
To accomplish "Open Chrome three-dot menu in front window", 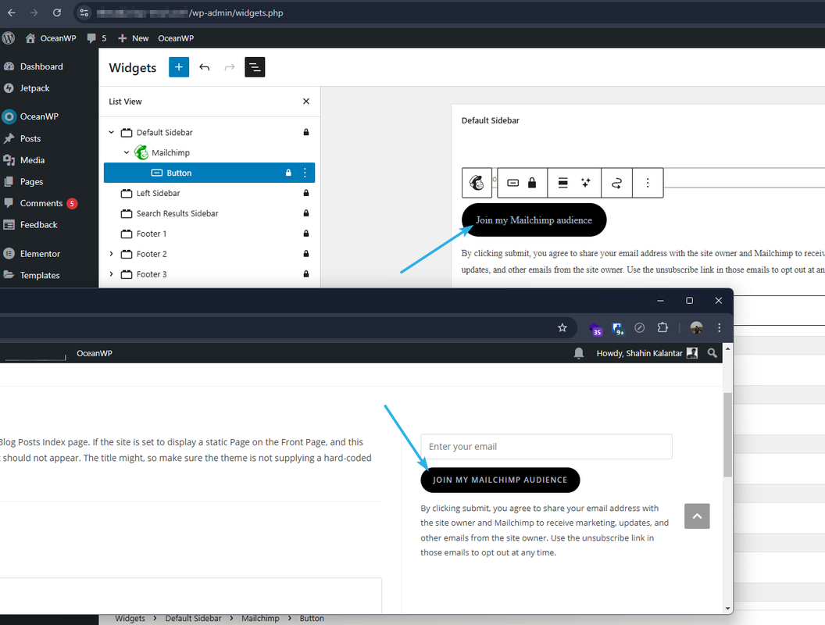I will (720, 328).
